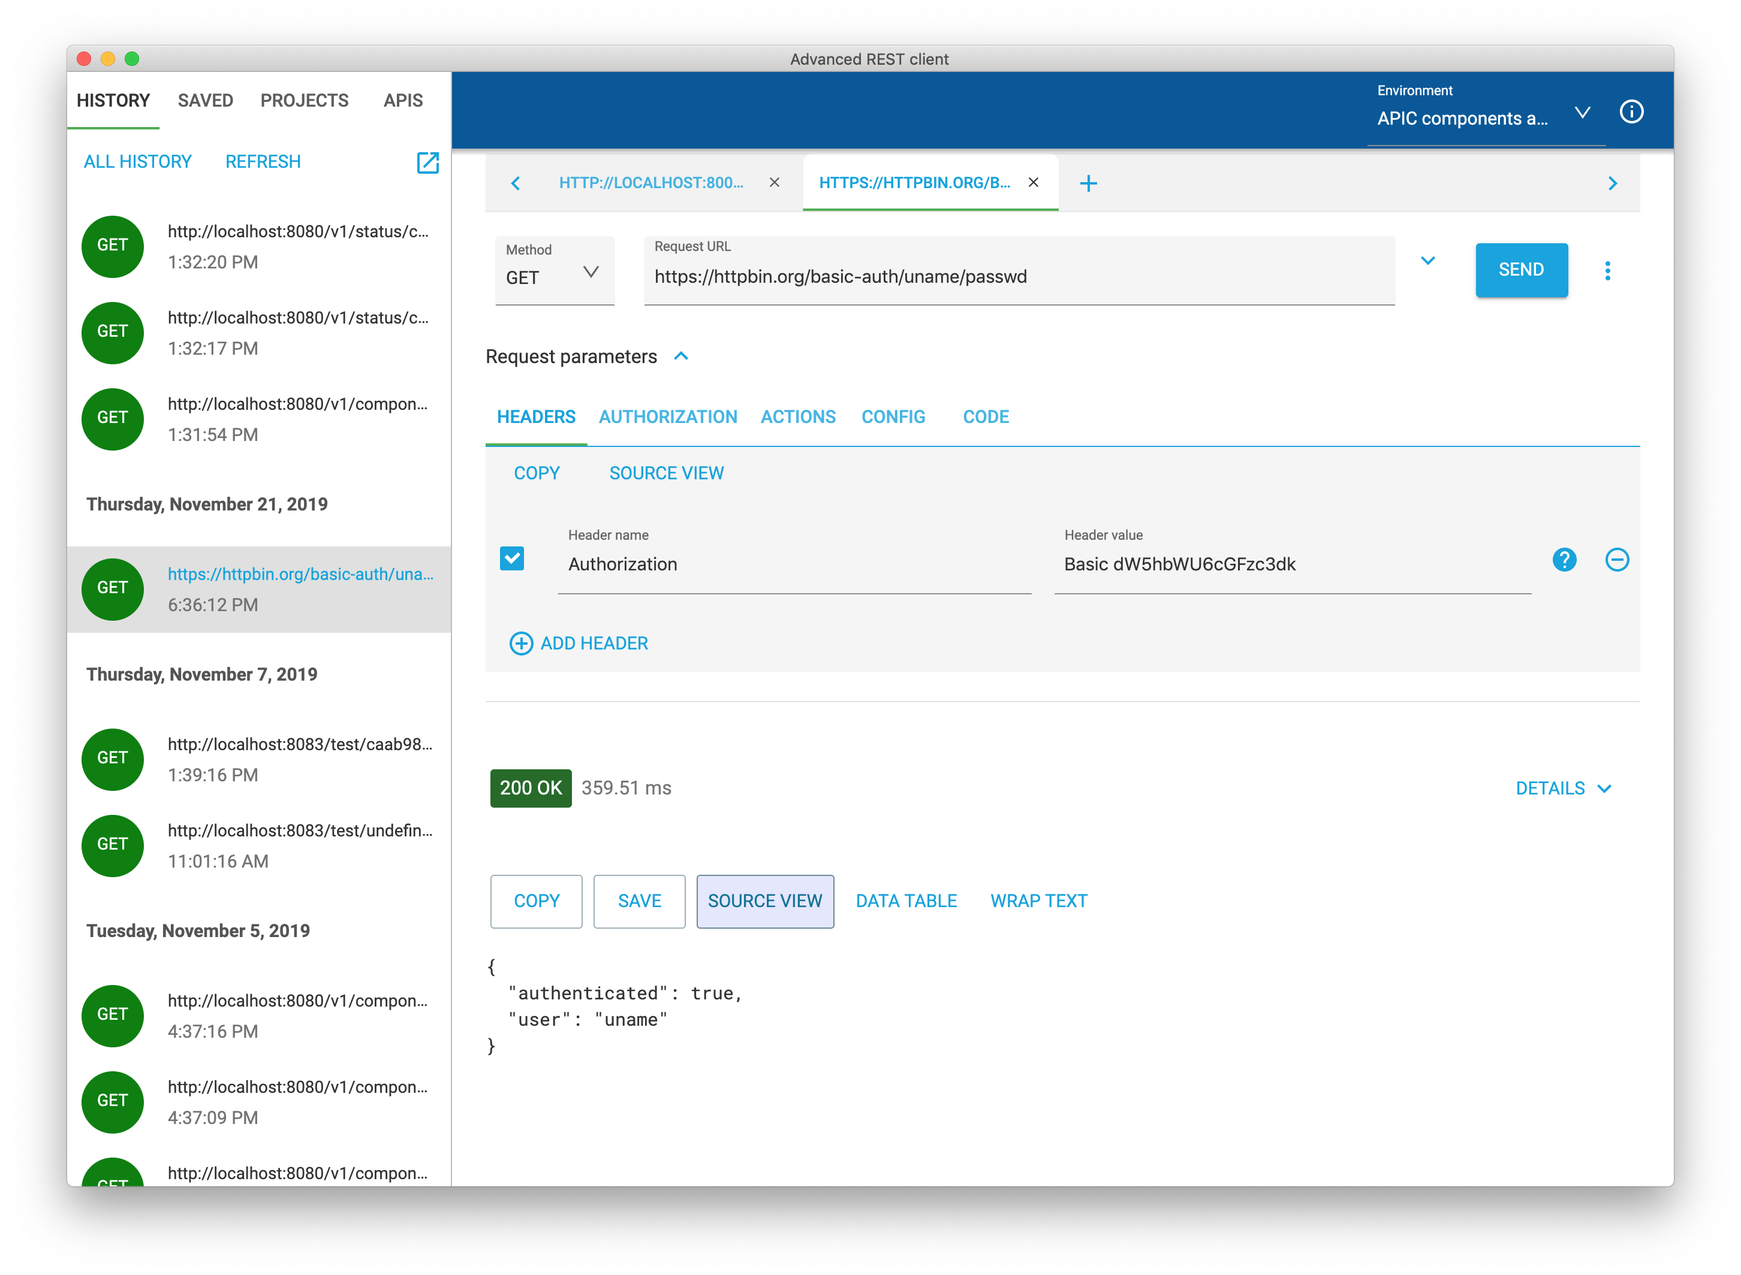Click the environment info icon
Viewport: 1741px width, 1275px height.
[x=1631, y=112]
